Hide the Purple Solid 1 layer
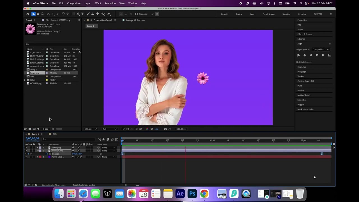 click(x=26, y=157)
